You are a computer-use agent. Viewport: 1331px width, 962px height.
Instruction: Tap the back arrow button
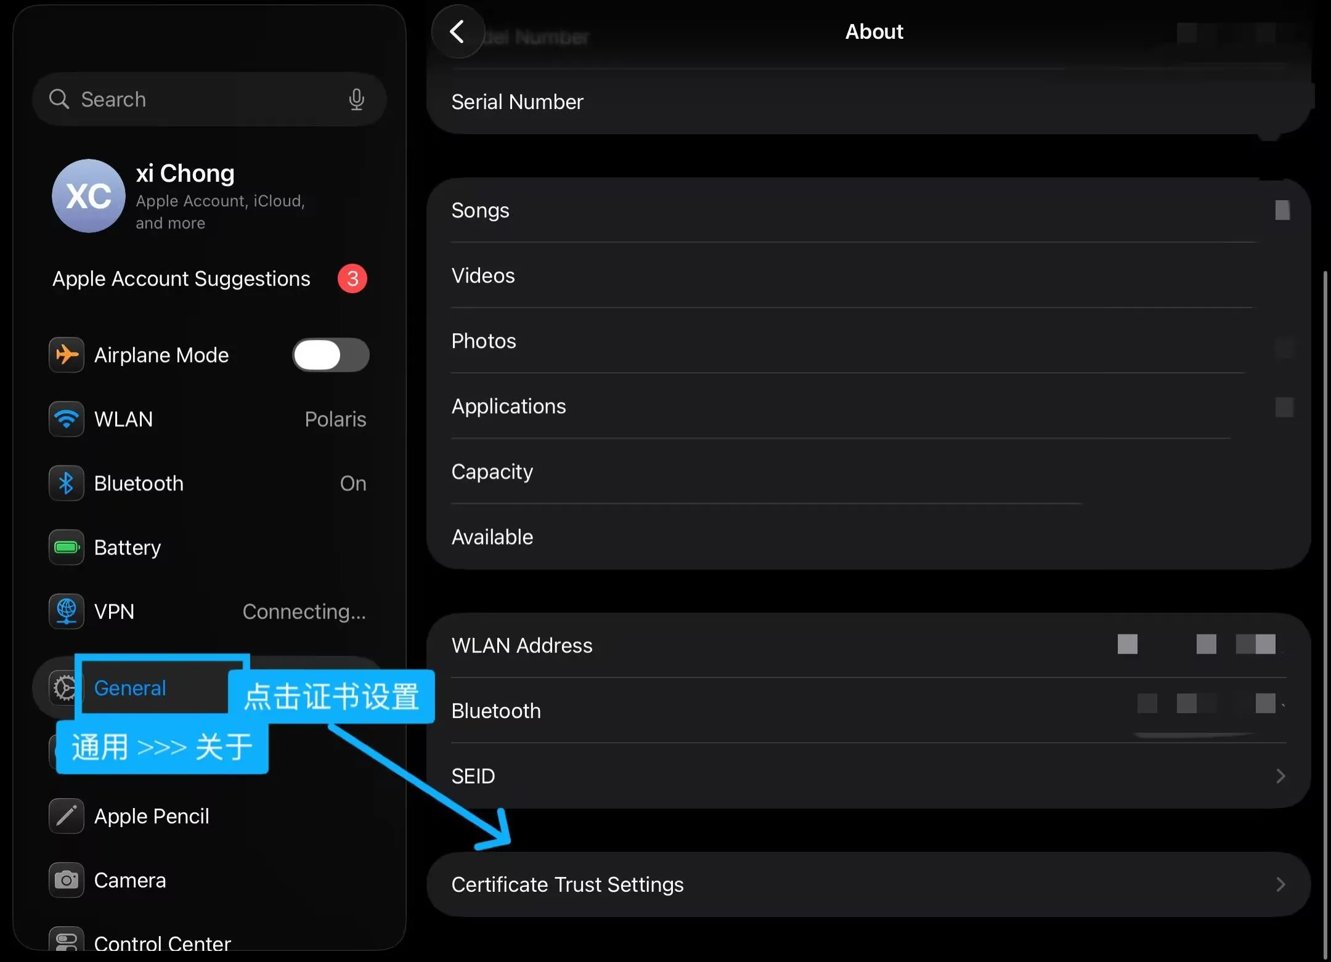click(457, 32)
